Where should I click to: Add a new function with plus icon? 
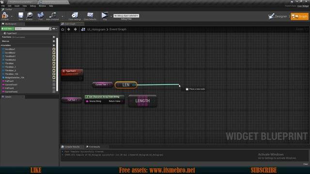54,37
